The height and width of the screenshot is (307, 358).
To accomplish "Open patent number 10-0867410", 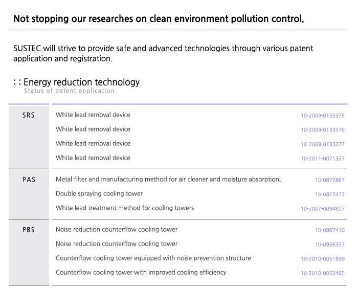I will (x=329, y=230).
